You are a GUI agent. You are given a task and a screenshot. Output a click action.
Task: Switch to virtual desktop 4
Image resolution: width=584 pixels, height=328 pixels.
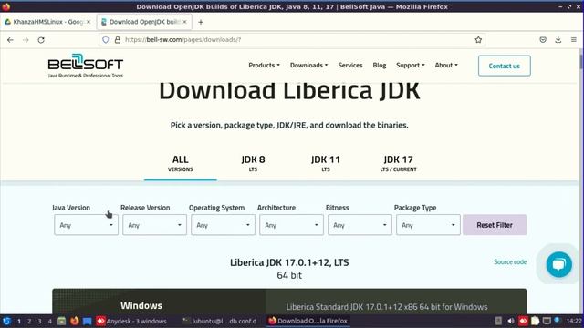[x=50, y=321]
